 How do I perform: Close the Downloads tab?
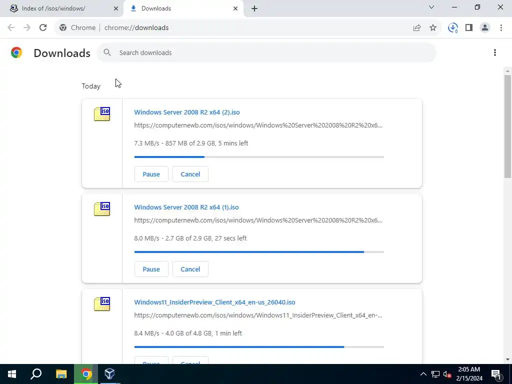click(235, 8)
